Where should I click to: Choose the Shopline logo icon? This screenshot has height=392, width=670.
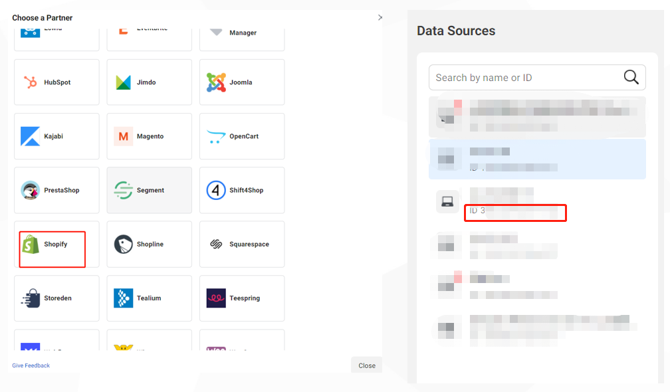click(x=123, y=245)
